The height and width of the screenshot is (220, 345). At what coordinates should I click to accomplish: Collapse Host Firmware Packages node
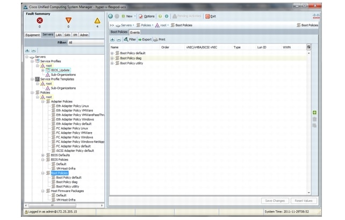[x=42, y=191]
